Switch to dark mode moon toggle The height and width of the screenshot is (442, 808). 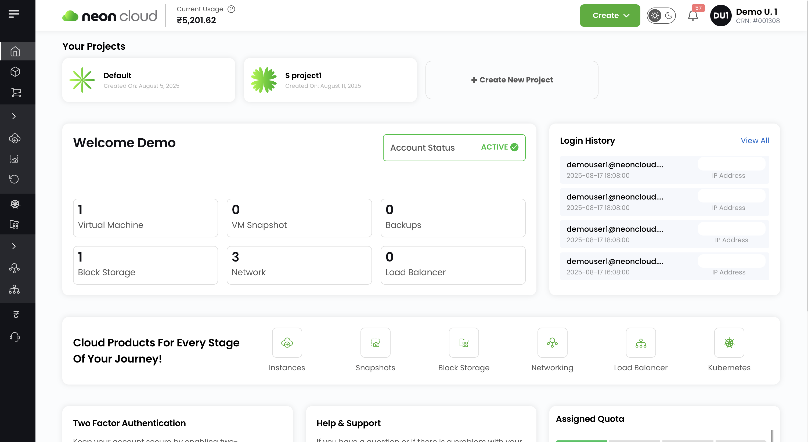pos(668,16)
